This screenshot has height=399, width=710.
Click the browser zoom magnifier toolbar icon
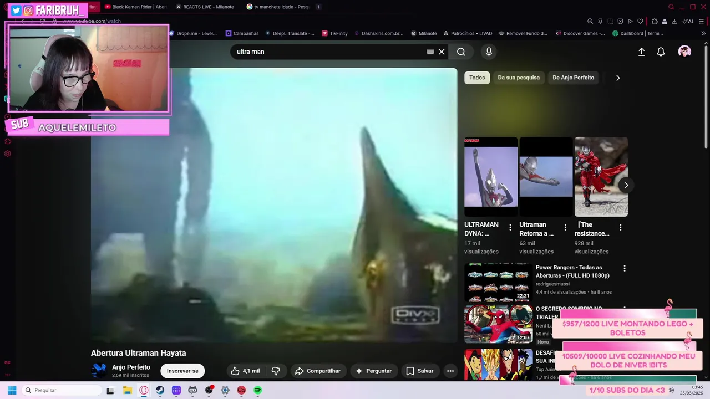590,21
